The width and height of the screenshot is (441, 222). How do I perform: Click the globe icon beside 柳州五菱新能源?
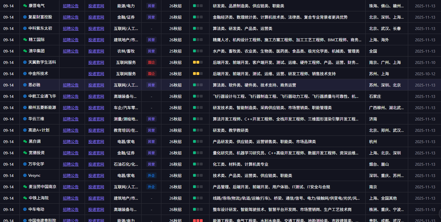[25, 107]
